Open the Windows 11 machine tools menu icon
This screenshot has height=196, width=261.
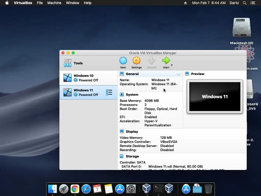[x=109, y=92]
